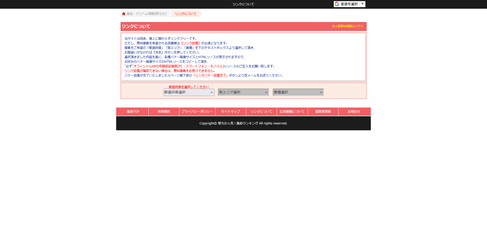The height and width of the screenshot is (235, 487).
Task: Open the 業種選択 dropdown
Action: 298,92
